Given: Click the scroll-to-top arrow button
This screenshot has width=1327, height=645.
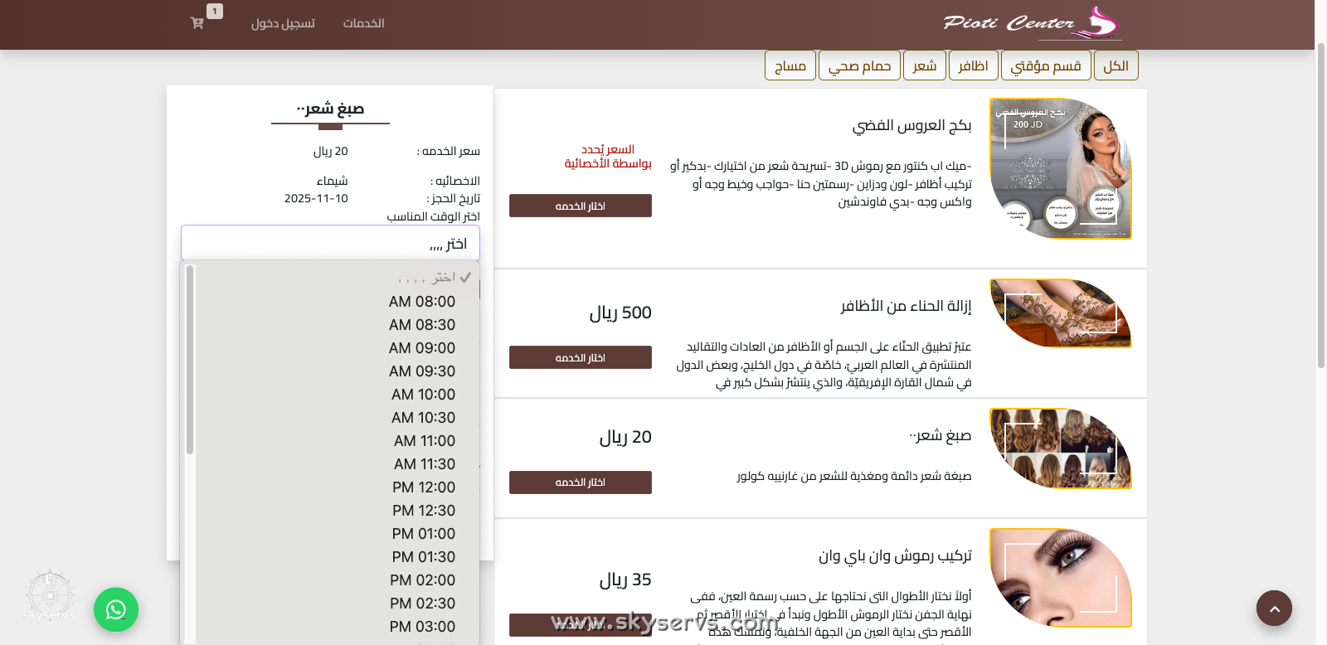Looking at the screenshot, I should click(1274, 609).
